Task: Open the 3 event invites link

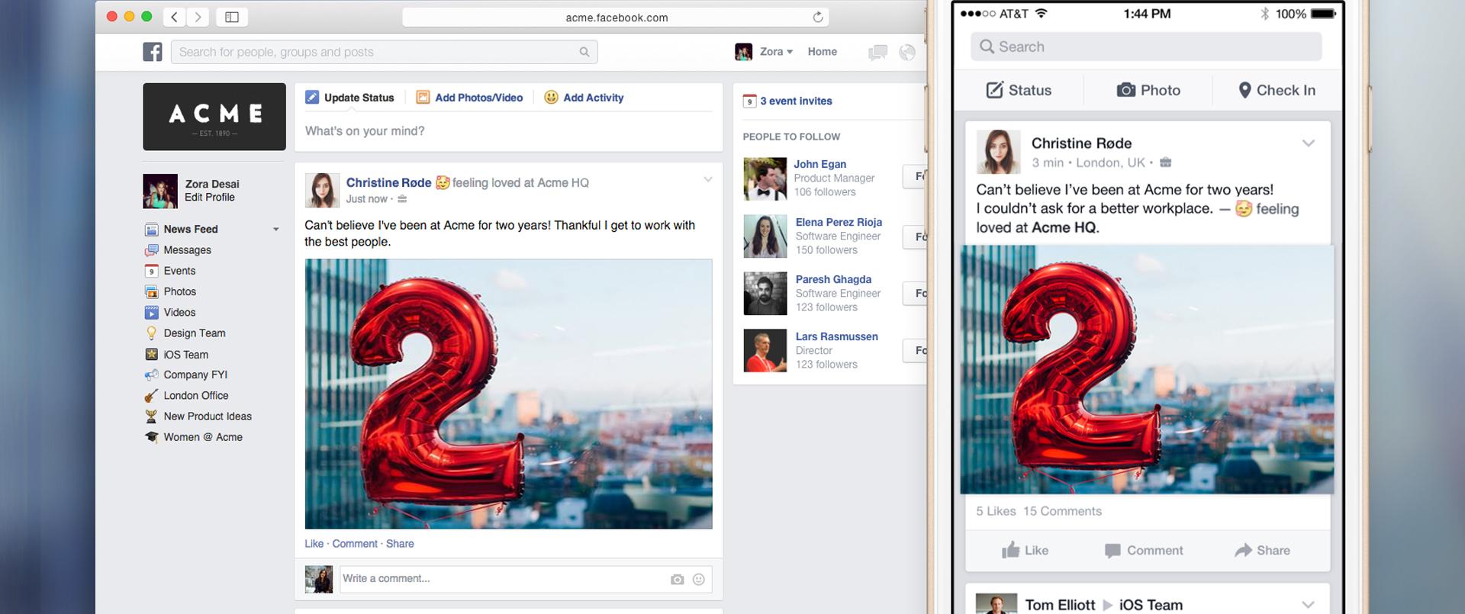Action: click(796, 101)
